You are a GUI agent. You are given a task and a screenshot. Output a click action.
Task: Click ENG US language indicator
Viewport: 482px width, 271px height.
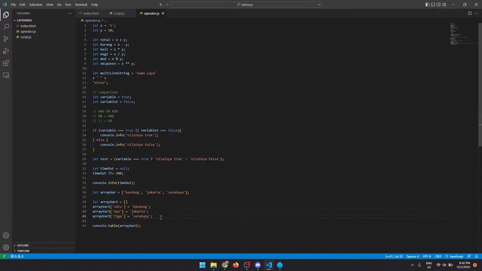click(x=429, y=265)
